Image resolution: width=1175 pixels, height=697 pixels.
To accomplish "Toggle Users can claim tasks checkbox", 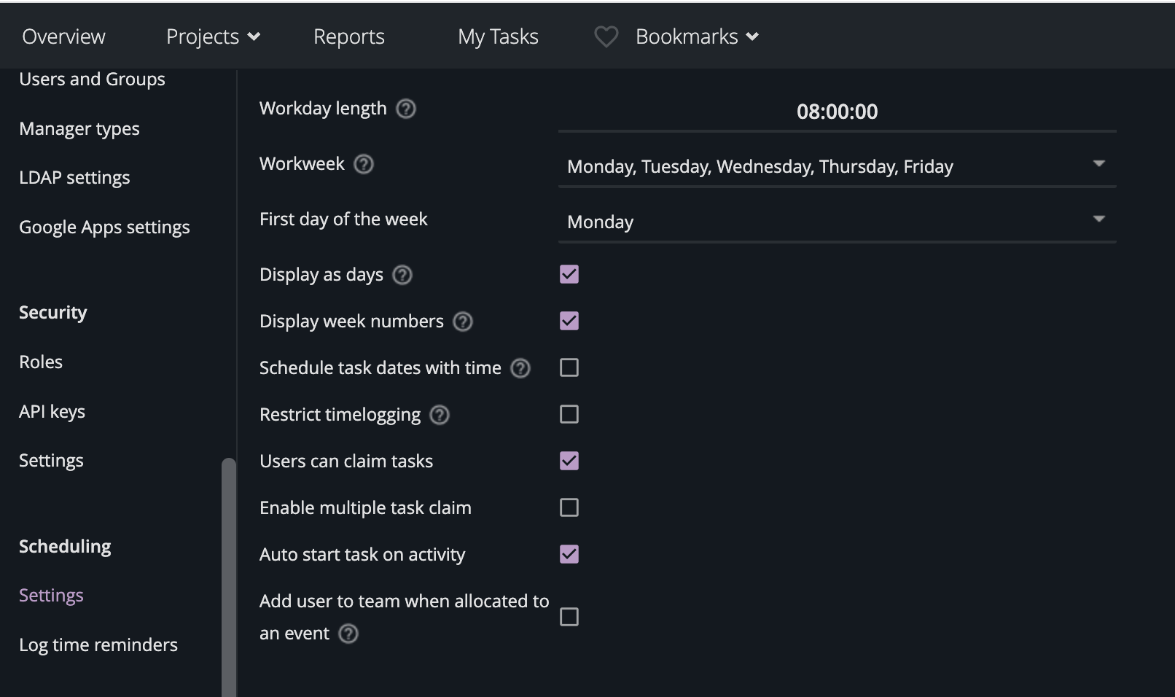I will tap(569, 461).
